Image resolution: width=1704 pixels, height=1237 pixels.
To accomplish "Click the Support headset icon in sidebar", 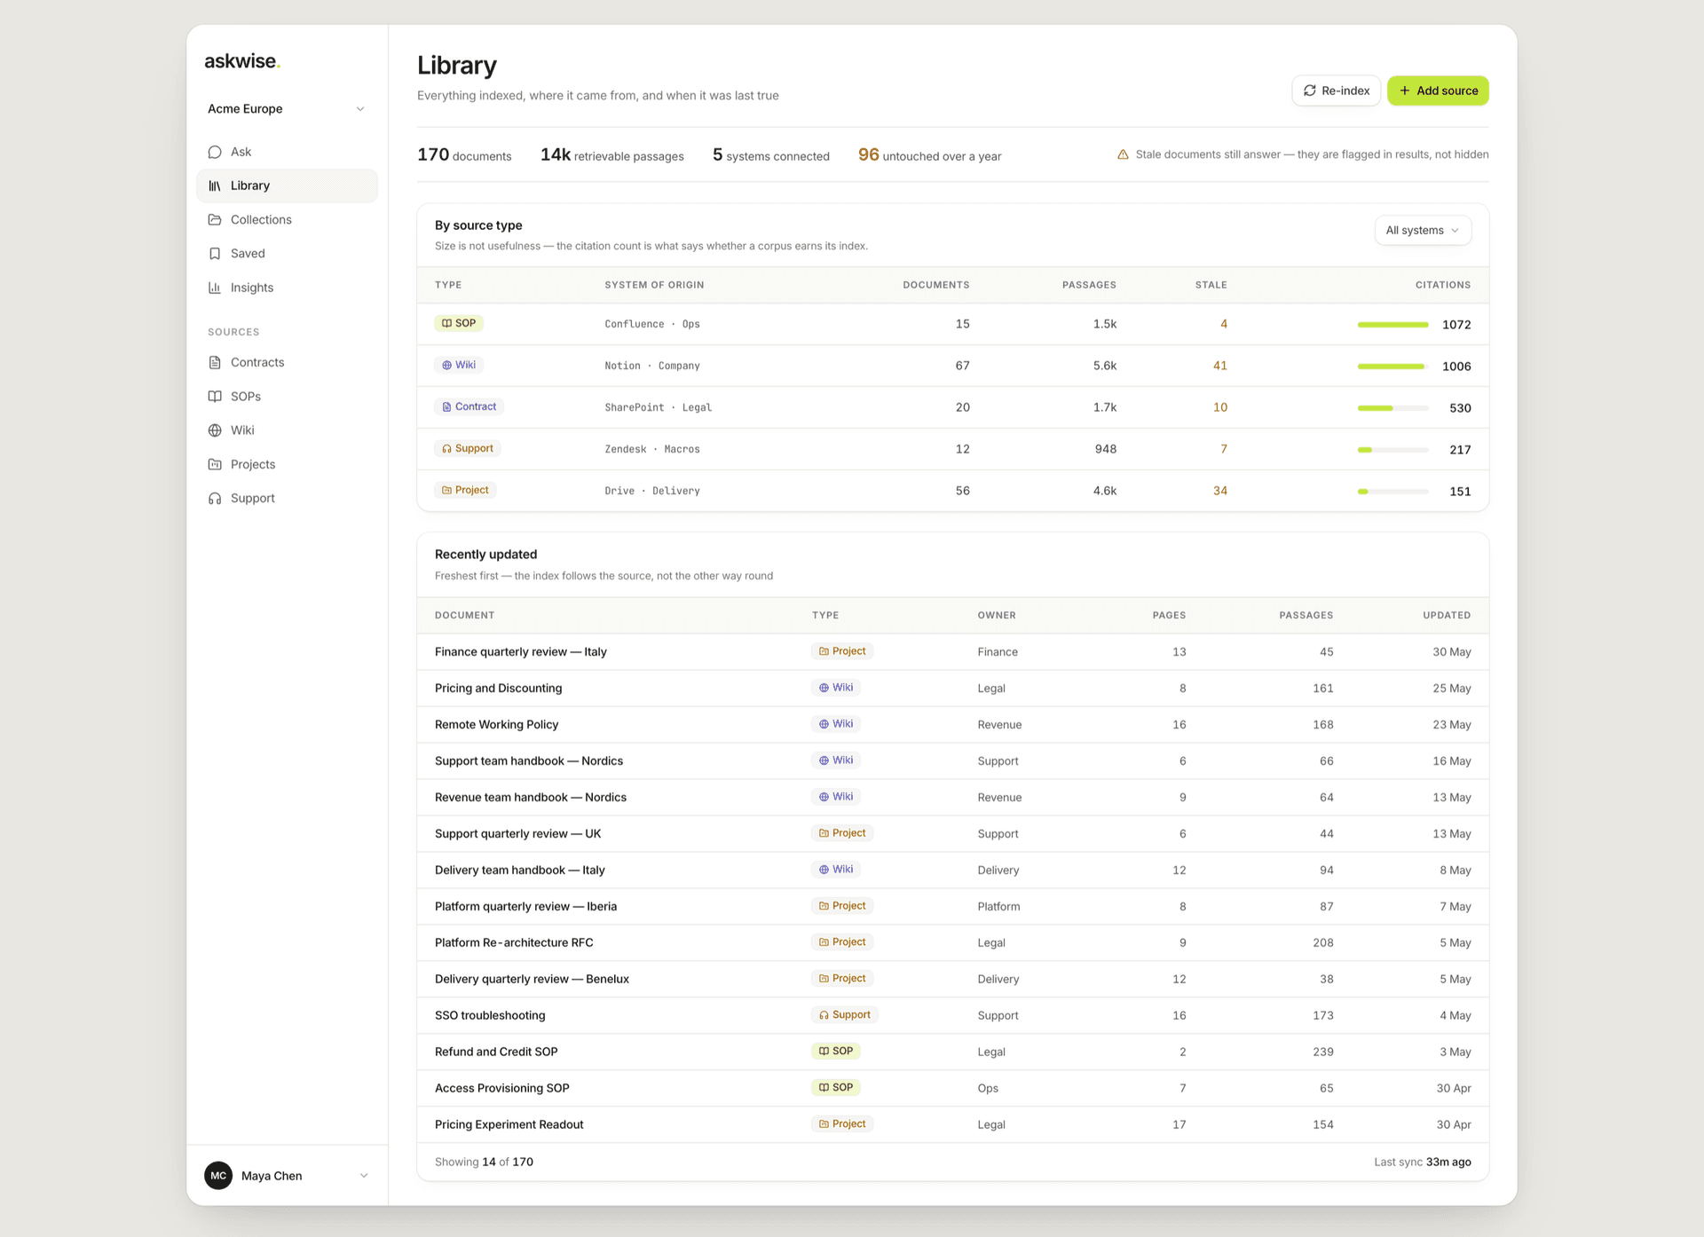I will 215,499.
